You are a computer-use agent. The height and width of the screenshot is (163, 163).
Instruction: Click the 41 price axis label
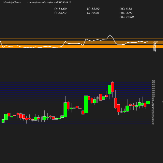point(153,120)
